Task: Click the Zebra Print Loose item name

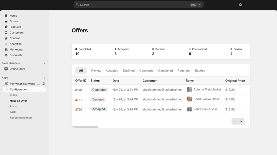Action: click(x=205, y=109)
